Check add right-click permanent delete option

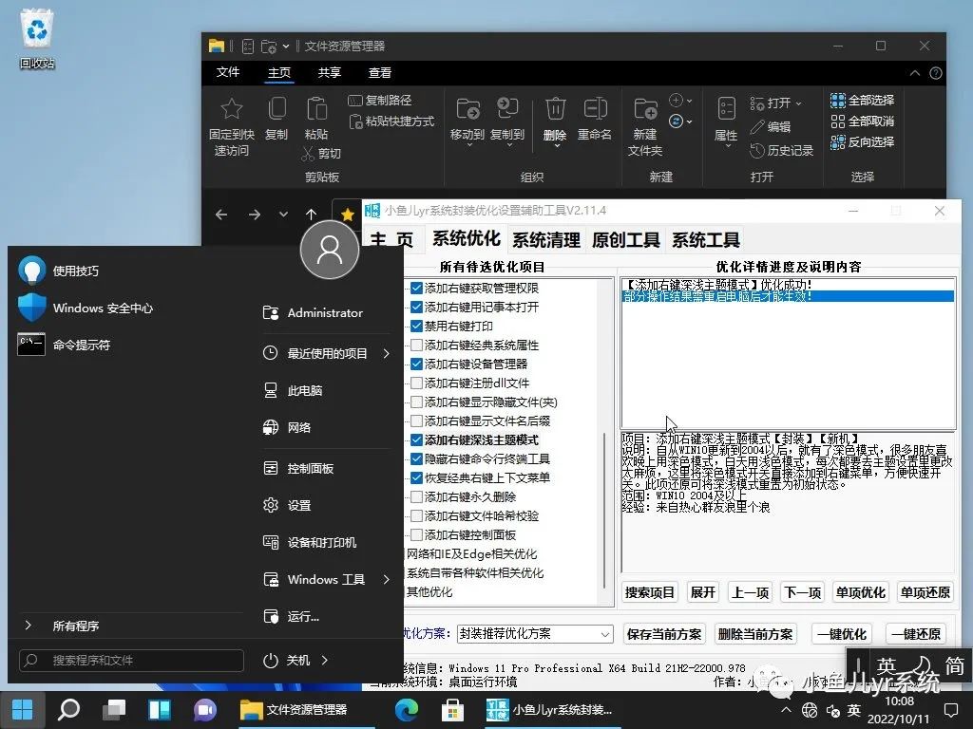tap(416, 496)
